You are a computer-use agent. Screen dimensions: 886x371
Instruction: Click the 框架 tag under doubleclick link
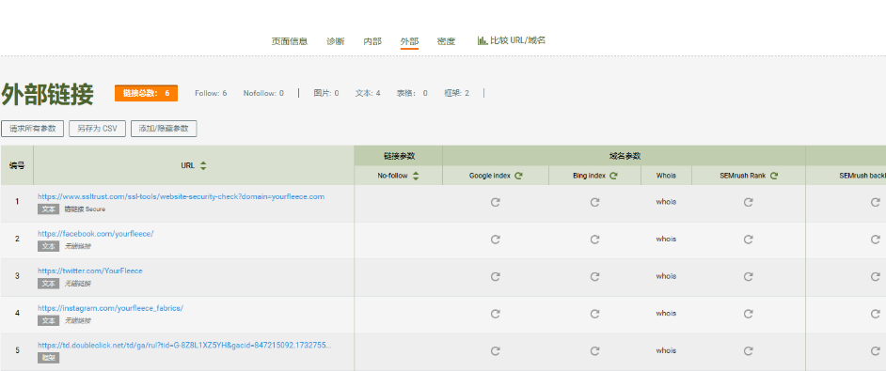coord(49,358)
